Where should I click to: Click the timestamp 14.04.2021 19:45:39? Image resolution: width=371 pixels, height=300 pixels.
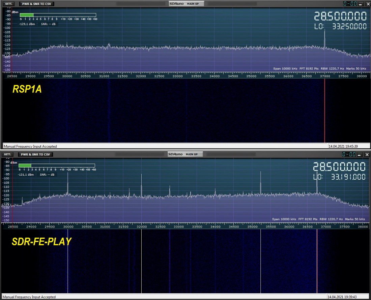[x=343, y=146]
